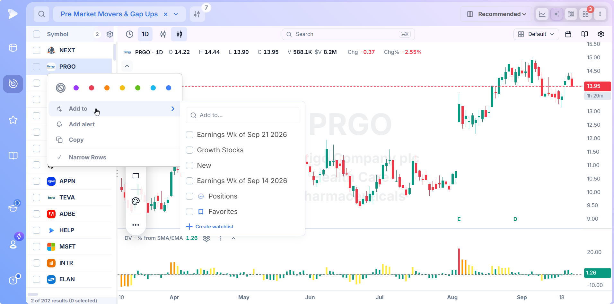Image resolution: width=614 pixels, height=304 pixels.
Task: Toggle the select-all Symbol header checkbox
Action: coord(37,34)
